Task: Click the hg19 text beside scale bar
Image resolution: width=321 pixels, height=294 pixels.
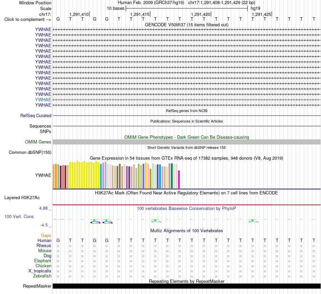Action: click(255, 8)
